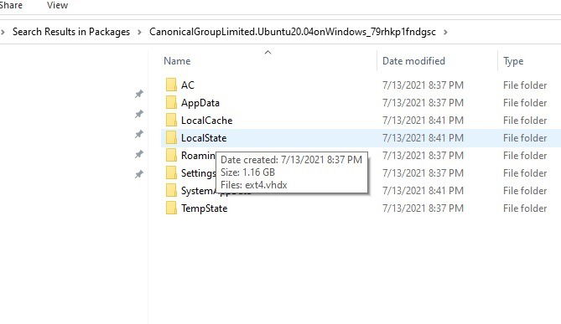Click the TempState folder icon
561x324 pixels.
tap(171, 208)
